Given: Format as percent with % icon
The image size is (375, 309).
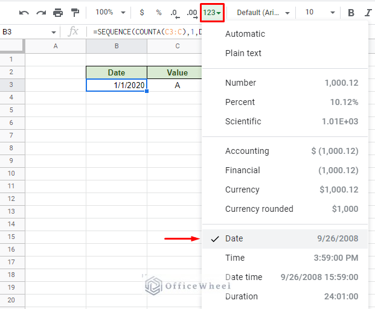Looking at the screenshot, I should [x=159, y=12].
